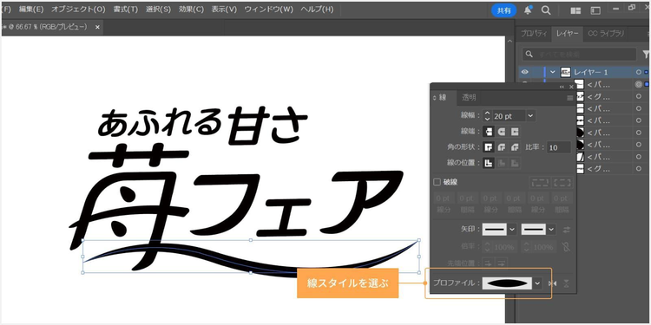Click the place arrow tip at path end icon
This screenshot has height=325, width=651.
click(x=502, y=263)
